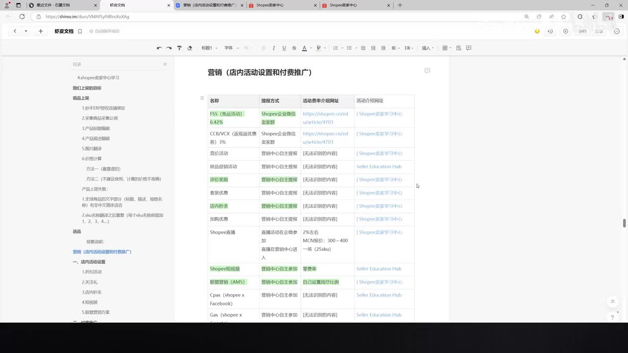Click the find and replace icon
Screen dimensions: 628x353
(x=459, y=48)
